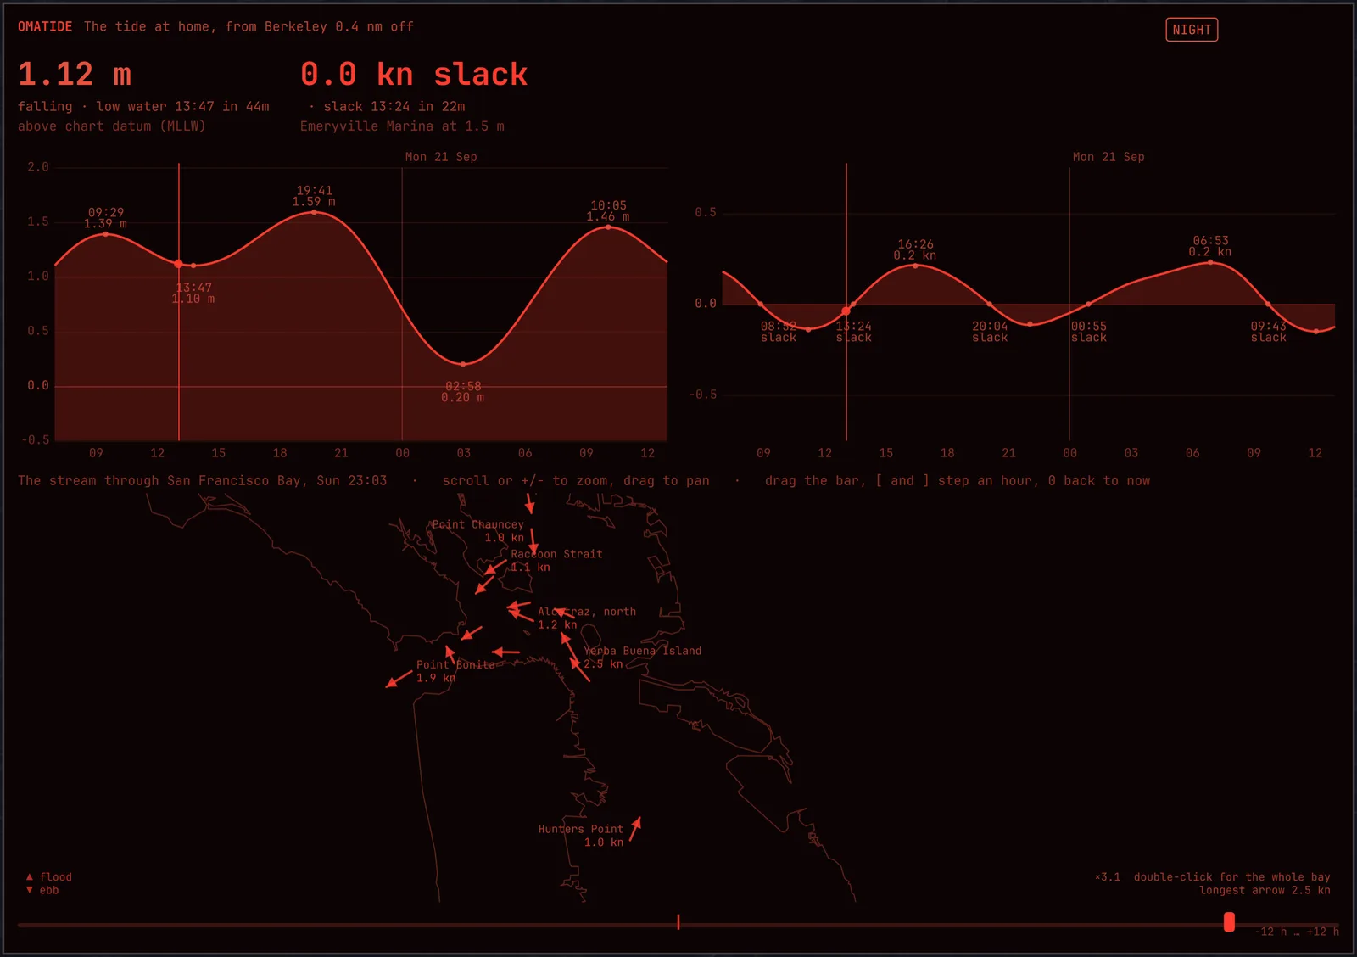Click the center now-marker on the time bar
Image resolution: width=1357 pixels, height=957 pixels.
(678, 921)
